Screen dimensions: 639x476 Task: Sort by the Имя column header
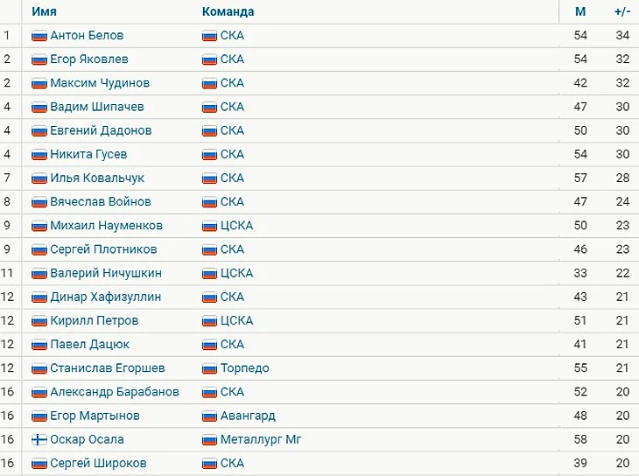point(44,11)
